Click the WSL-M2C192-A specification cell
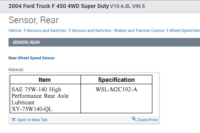 (116, 90)
